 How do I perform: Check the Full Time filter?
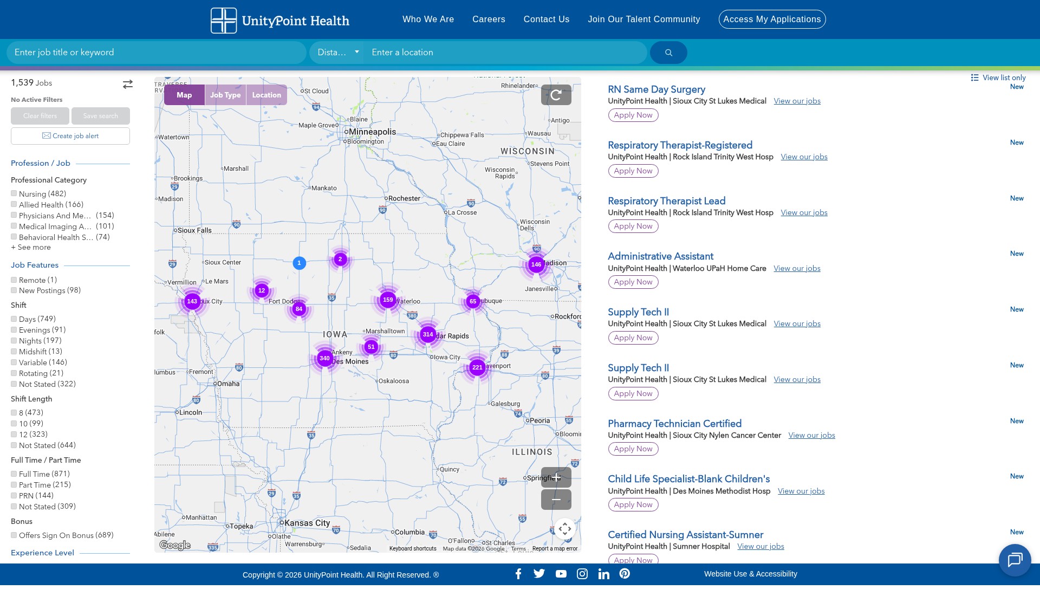[x=14, y=474]
